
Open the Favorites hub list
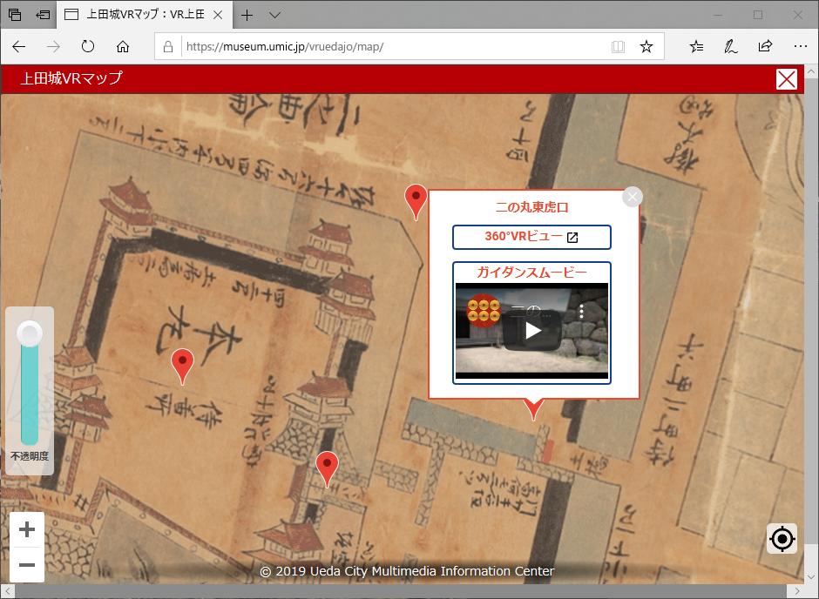[696, 47]
